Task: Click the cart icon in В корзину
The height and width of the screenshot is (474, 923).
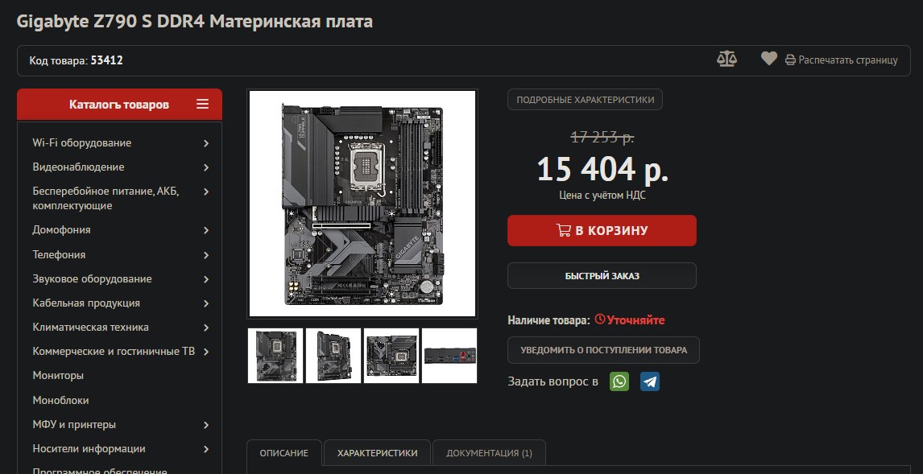Action: pyautogui.click(x=563, y=230)
